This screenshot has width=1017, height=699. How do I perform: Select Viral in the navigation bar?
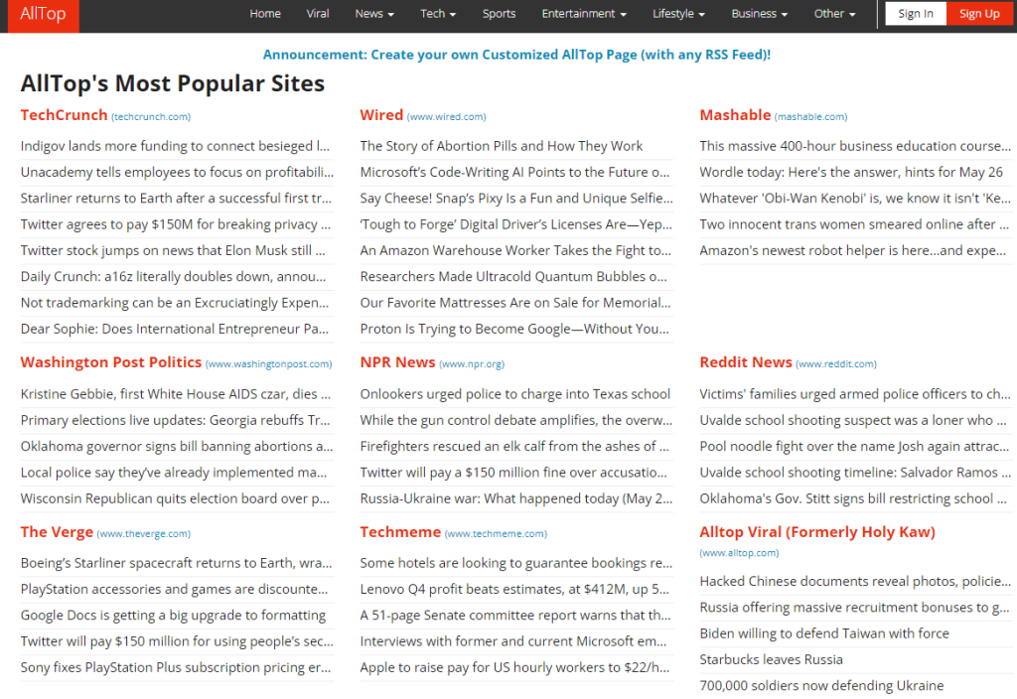click(318, 14)
